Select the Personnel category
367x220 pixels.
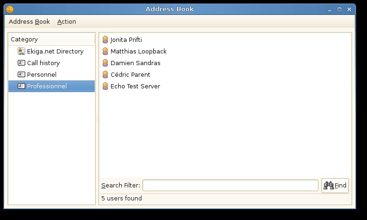click(x=51, y=74)
